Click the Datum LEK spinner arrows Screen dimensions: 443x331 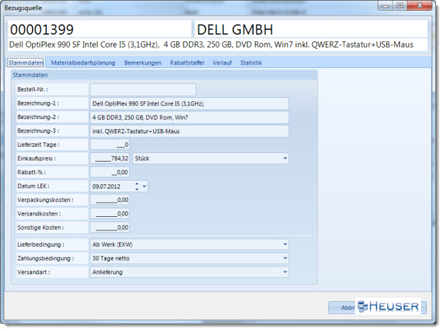[137, 186]
